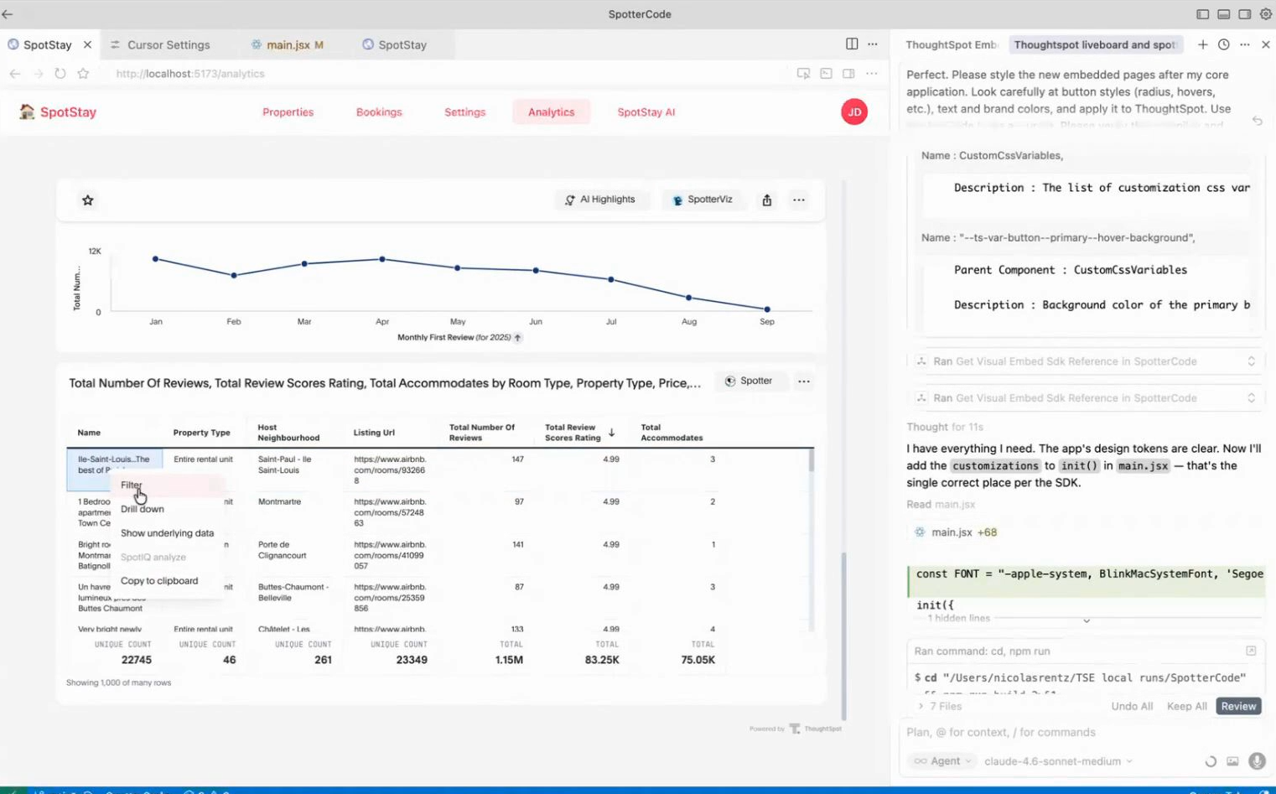Expand the 7 Files changed list
The height and width of the screenshot is (794, 1276).
click(940, 707)
